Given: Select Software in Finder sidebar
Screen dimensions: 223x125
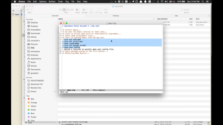Looking at the screenshot, I should point(34,55).
